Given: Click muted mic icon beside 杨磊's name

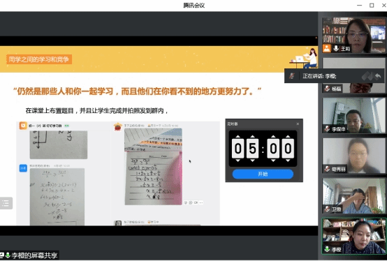Looking at the screenshot, I should pyautogui.click(x=327, y=89).
